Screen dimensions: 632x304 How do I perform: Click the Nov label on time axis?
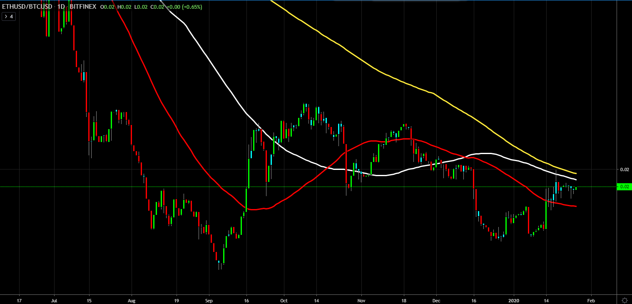361,300
